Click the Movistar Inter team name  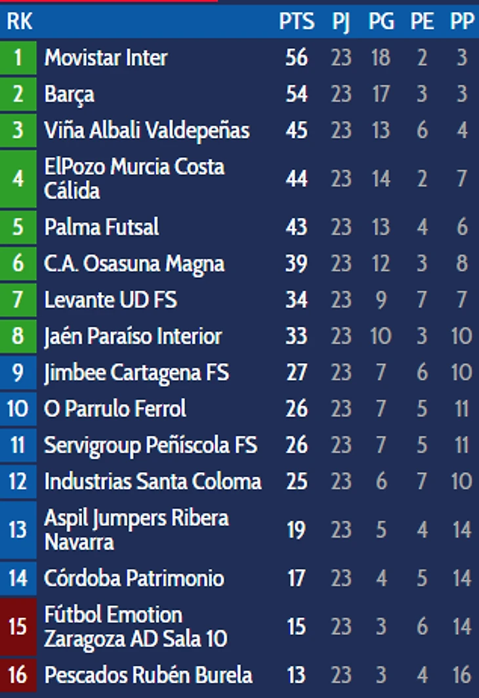[106, 58]
